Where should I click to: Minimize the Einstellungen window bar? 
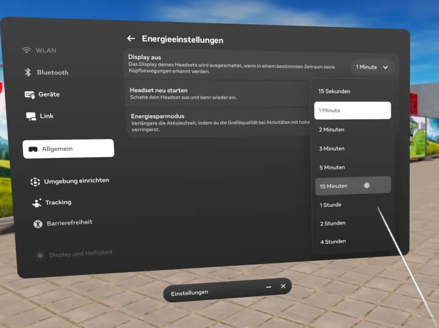[268, 287]
